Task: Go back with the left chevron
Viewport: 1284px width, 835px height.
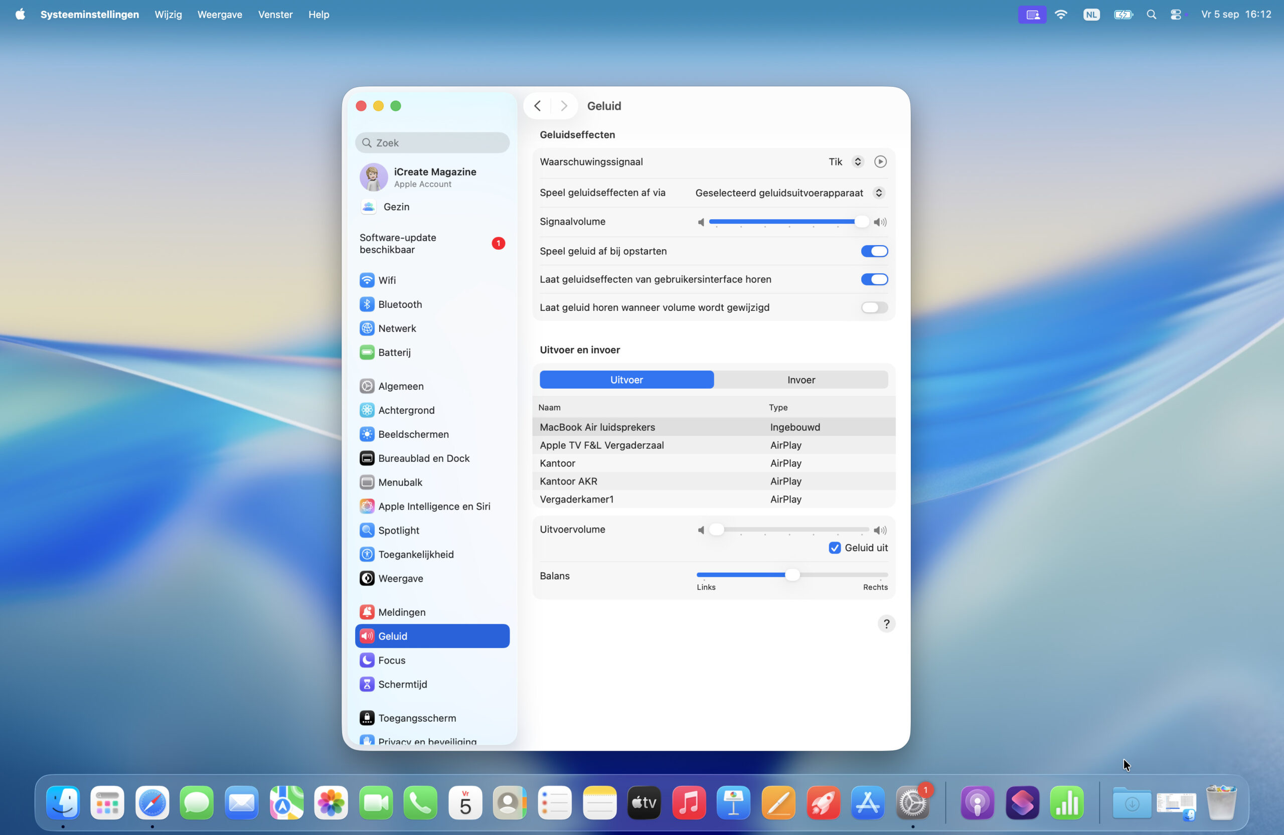Action: pyautogui.click(x=537, y=106)
